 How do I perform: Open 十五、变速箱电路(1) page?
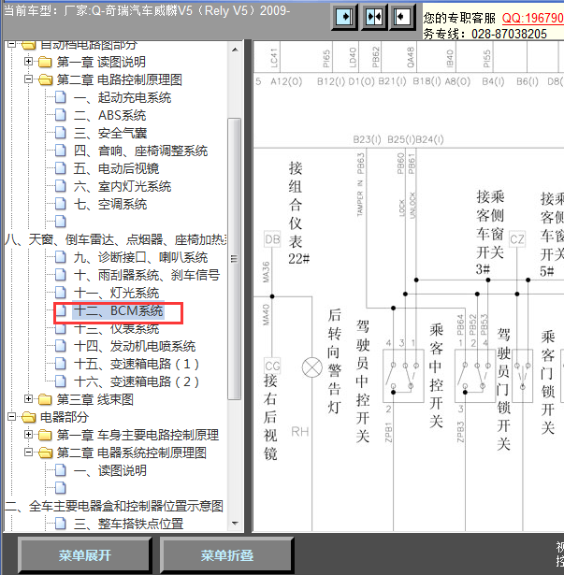(137, 364)
